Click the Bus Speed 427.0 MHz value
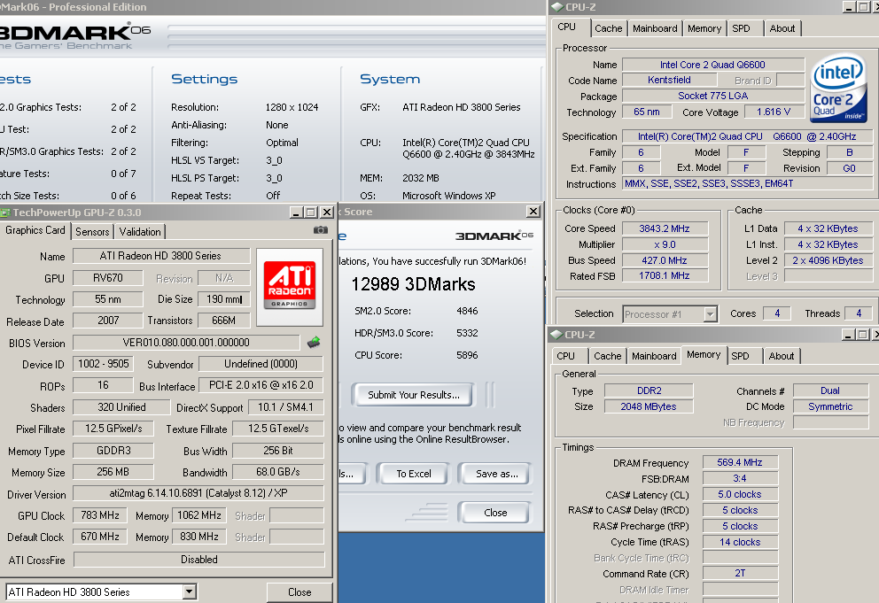This screenshot has height=603, width=879. (x=665, y=260)
